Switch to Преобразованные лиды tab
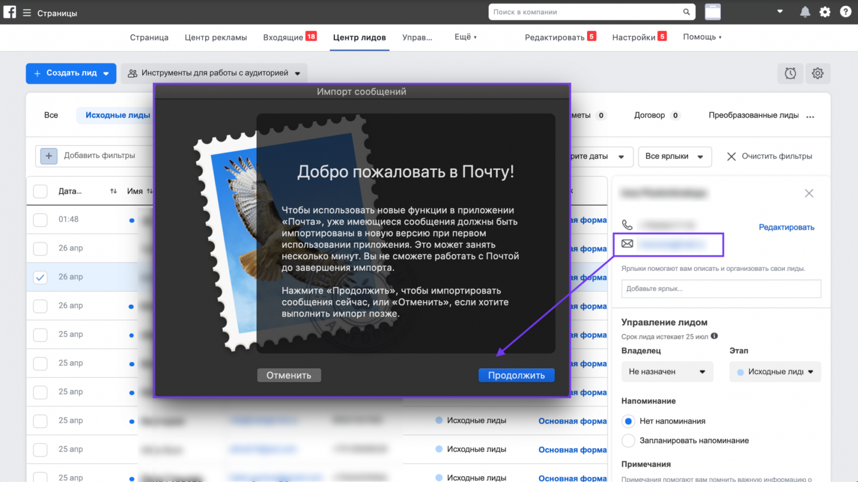The width and height of the screenshot is (858, 482). pyautogui.click(x=754, y=115)
